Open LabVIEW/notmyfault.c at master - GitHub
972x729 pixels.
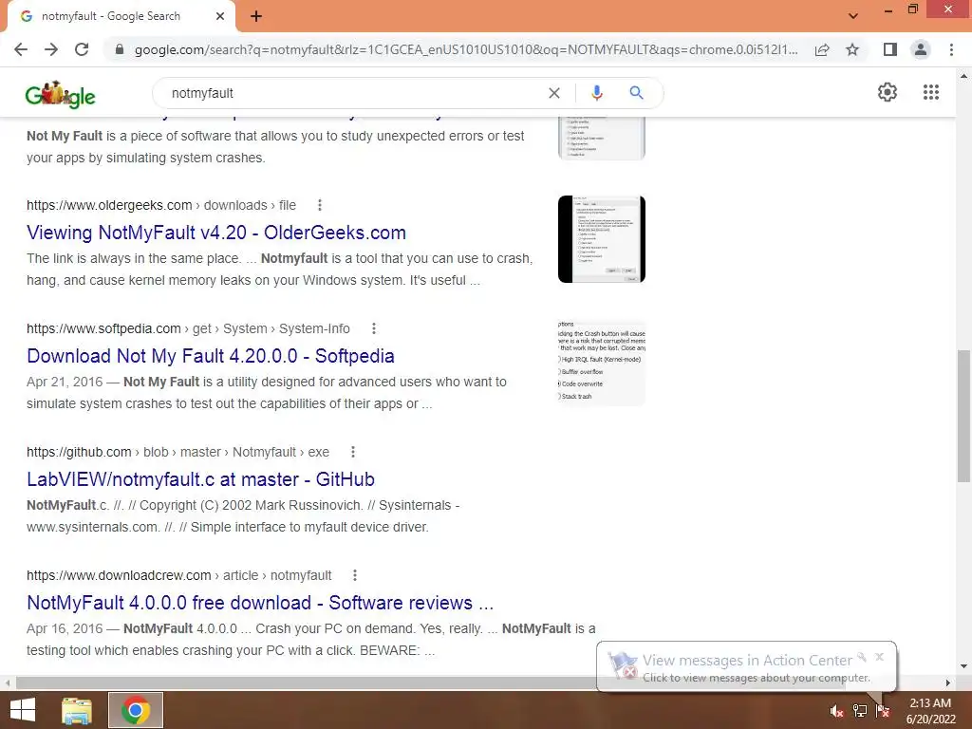200,479
